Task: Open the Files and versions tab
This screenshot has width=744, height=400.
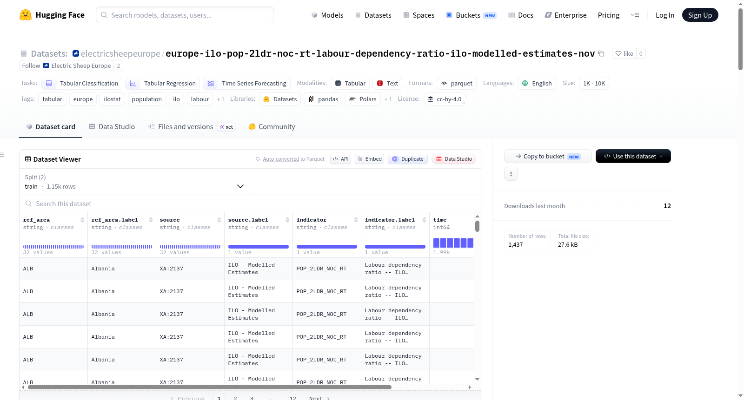Action: (191, 126)
